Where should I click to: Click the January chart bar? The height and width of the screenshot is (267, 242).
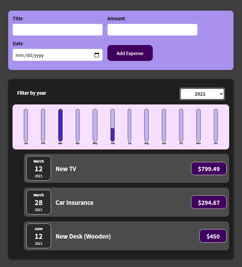[x=26, y=125]
